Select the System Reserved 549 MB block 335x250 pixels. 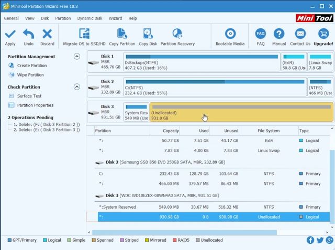pos(136,112)
